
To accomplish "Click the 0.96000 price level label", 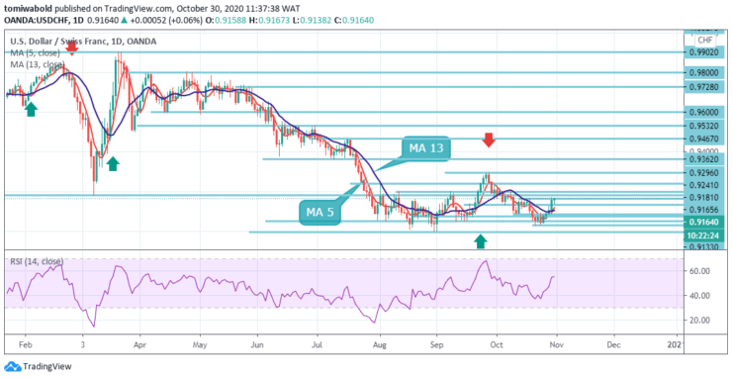I will [703, 113].
